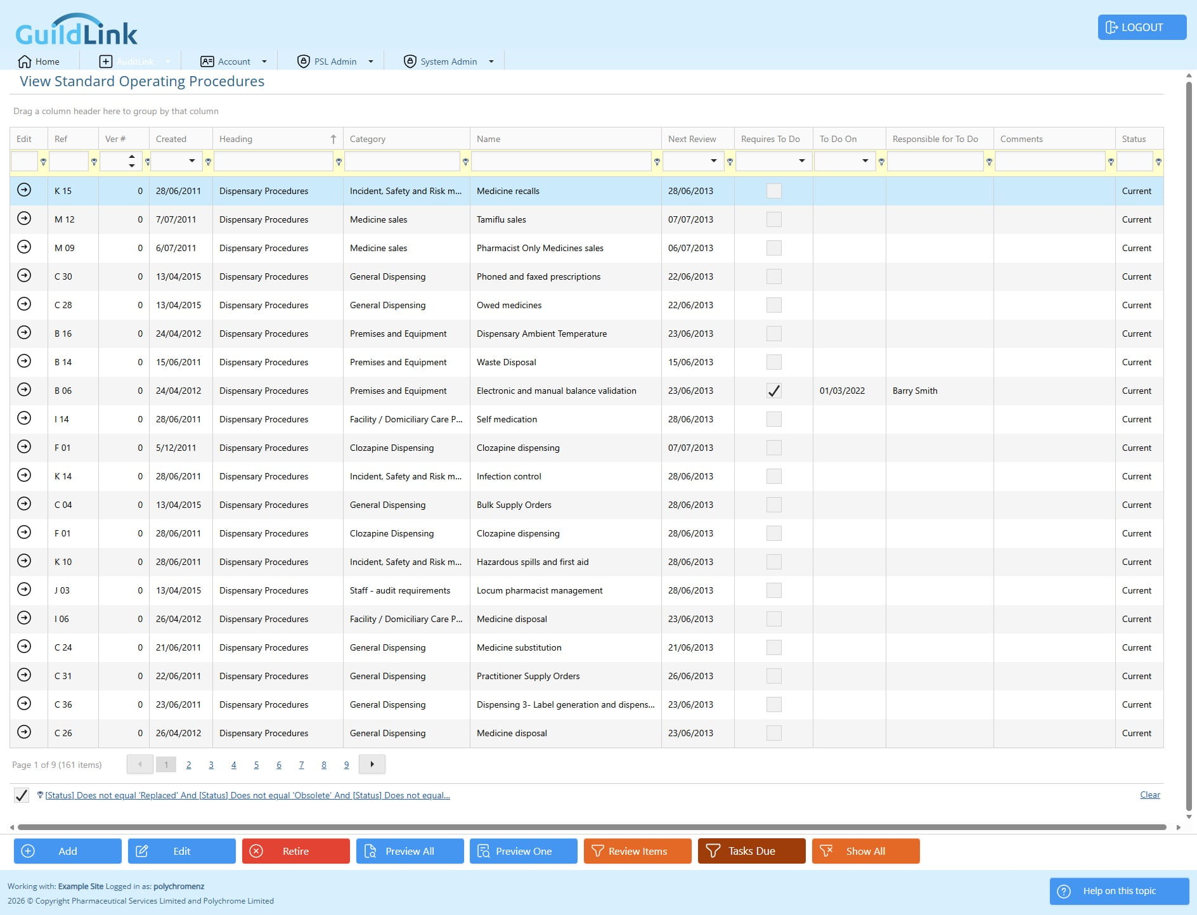Open the To Do On filter dropdown
1197x915 pixels.
tap(865, 161)
